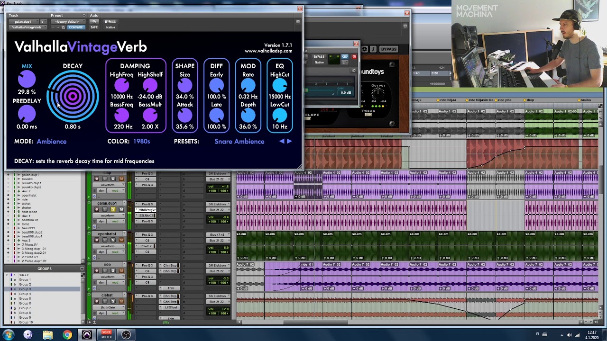The height and width of the screenshot is (341, 607).
Task: Click the Size knob under SHAPE
Action: pyautogui.click(x=185, y=86)
